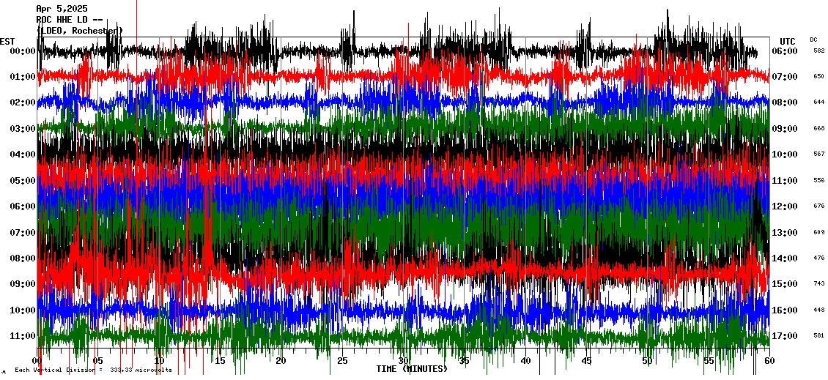The image size is (828, 380).
Task: Click the EST timezone axis label
Action: (7, 41)
